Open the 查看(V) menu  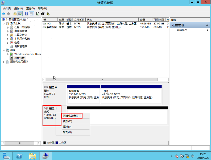click(x=30, y=9)
